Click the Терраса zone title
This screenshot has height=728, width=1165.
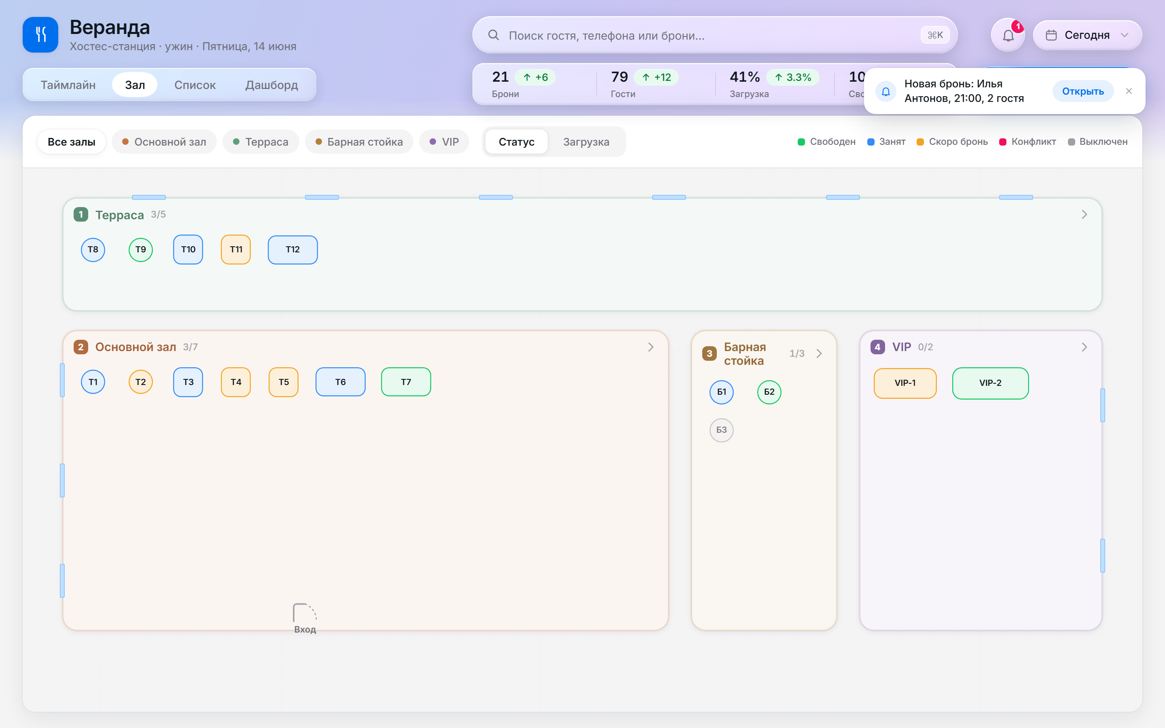[x=119, y=215]
